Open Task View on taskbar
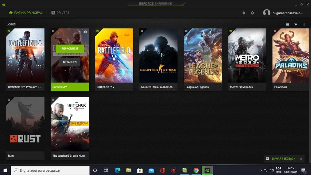The image size is (311, 175). 106,170
